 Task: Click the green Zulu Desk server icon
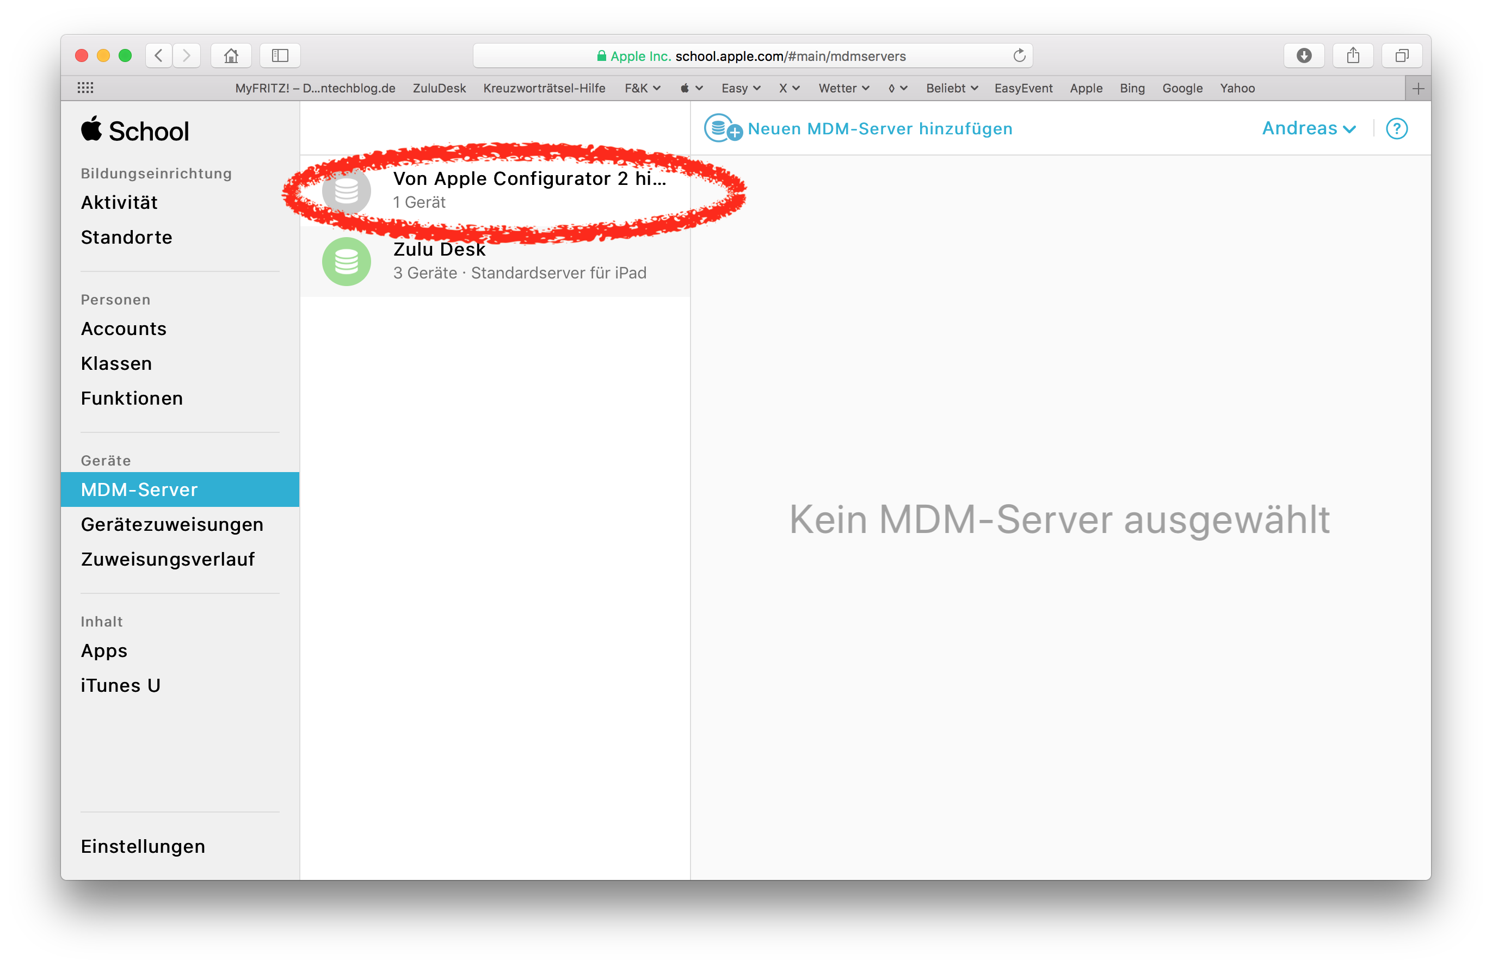[347, 262]
